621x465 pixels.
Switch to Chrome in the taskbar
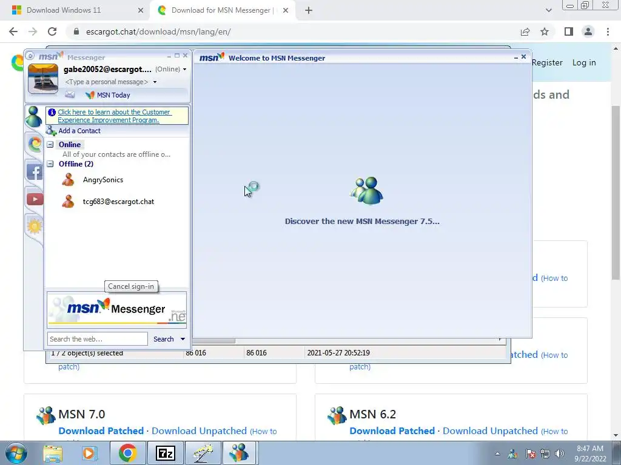click(x=127, y=453)
